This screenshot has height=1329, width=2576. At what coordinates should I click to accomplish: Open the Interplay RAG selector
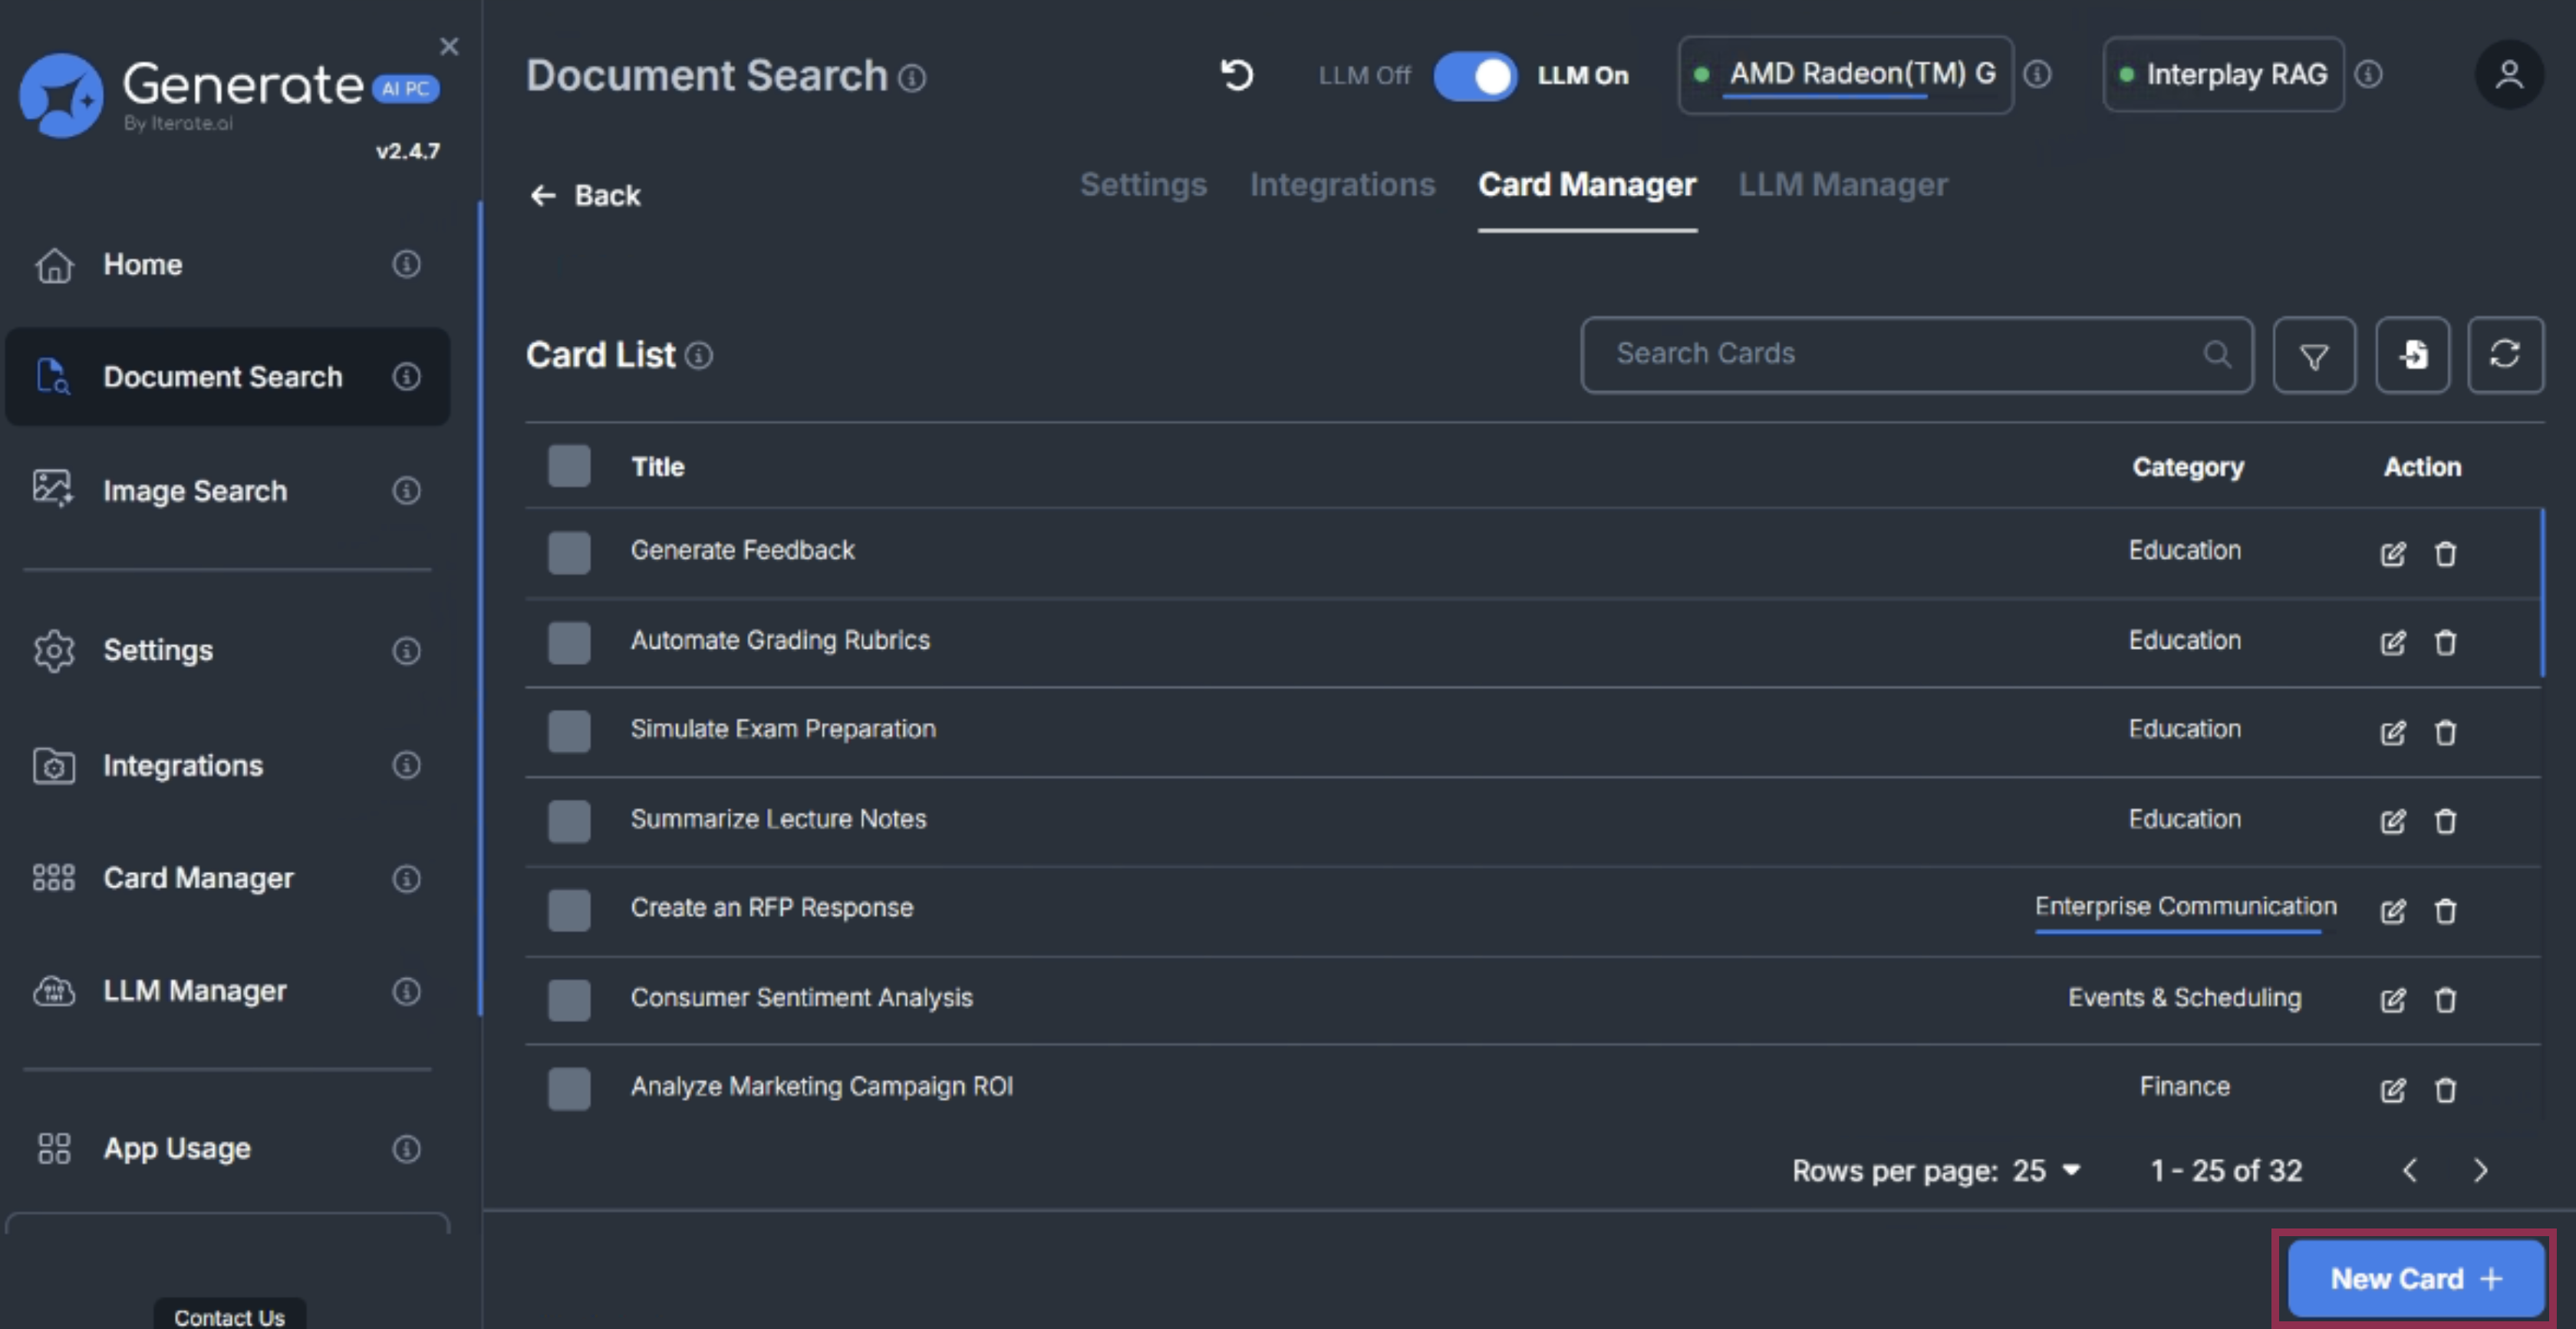coord(2223,75)
